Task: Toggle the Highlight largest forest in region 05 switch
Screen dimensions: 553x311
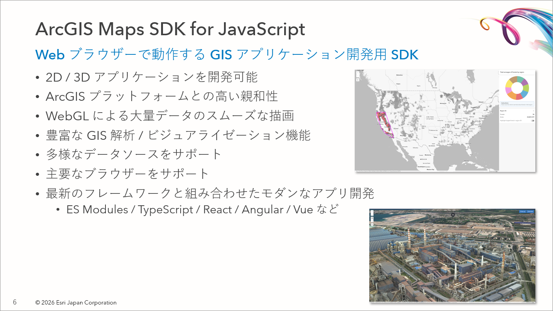Action: click(532, 121)
